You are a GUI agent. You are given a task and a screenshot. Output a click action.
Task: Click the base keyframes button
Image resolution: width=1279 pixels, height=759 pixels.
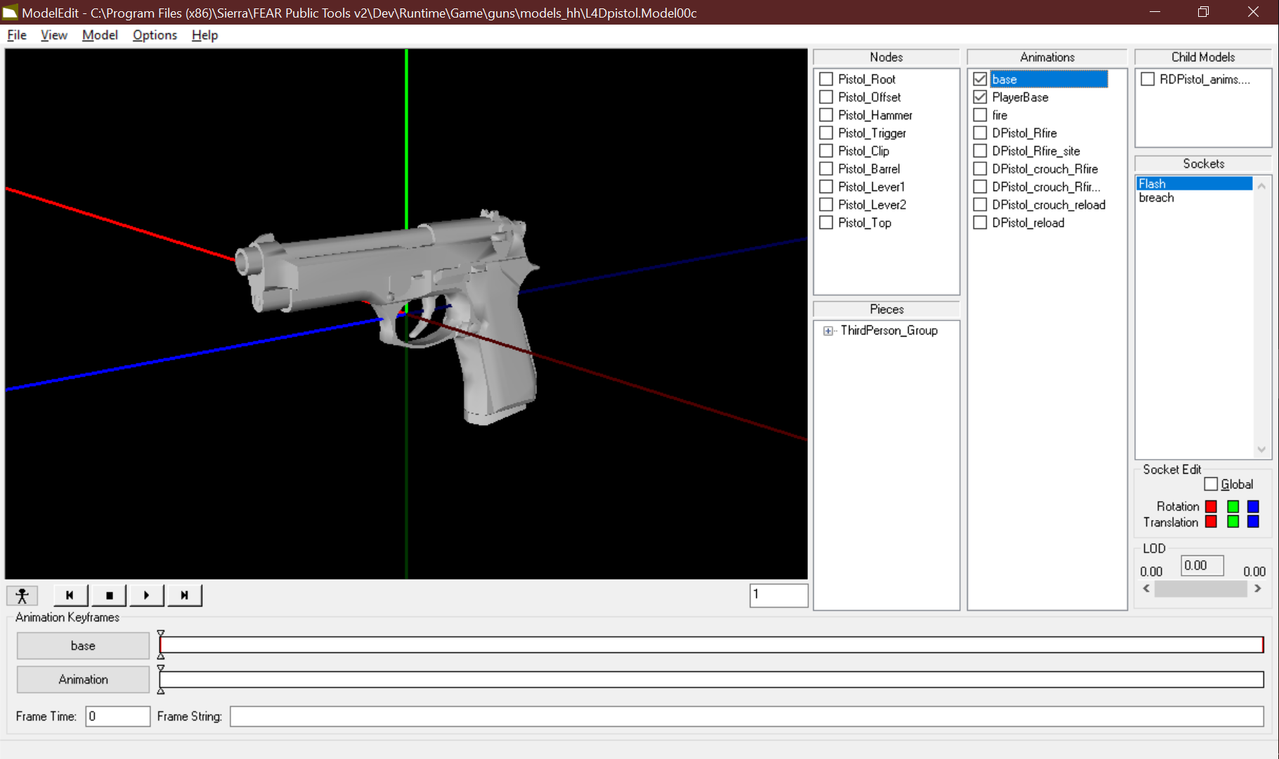tap(83, 646)
